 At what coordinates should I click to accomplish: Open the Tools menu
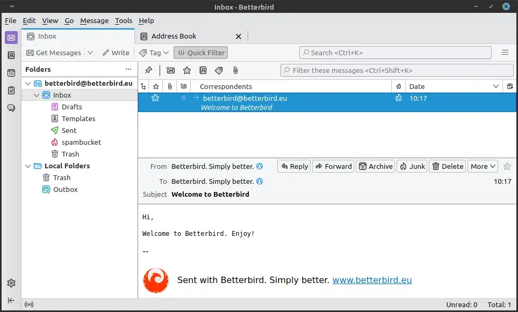pyautogui.click(x=124, y=20)
